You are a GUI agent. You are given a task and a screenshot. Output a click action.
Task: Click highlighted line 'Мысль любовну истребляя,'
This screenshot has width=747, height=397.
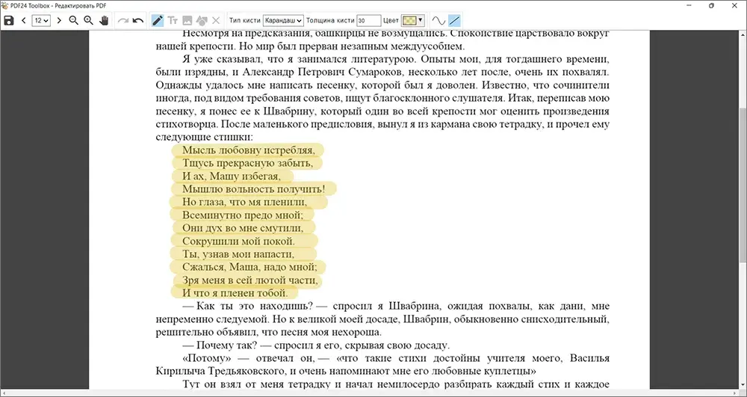coord(249,150)
